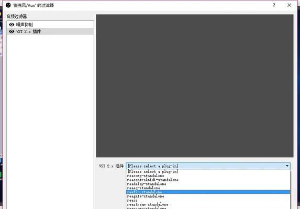
Task: Hide the 噪声抑制 filter with eye icon
Action: [x=12, y=25]
